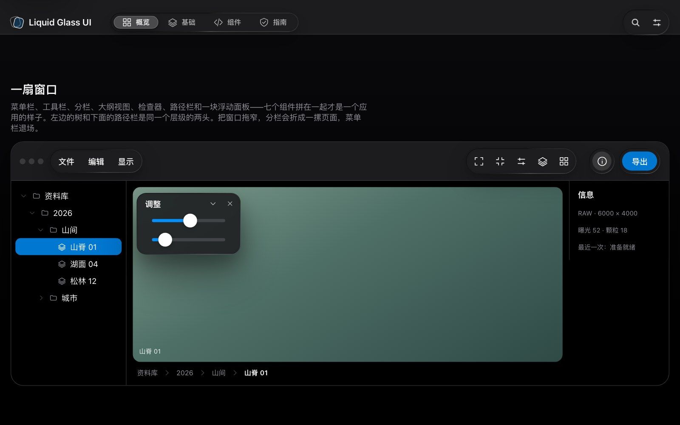
Task: Open the 概览 tab
Action: [x=136, y=23]
